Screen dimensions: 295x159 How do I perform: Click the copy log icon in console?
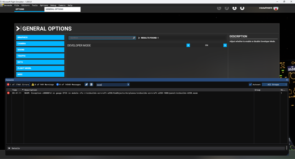pyautogui.click(x=91, y=84)
